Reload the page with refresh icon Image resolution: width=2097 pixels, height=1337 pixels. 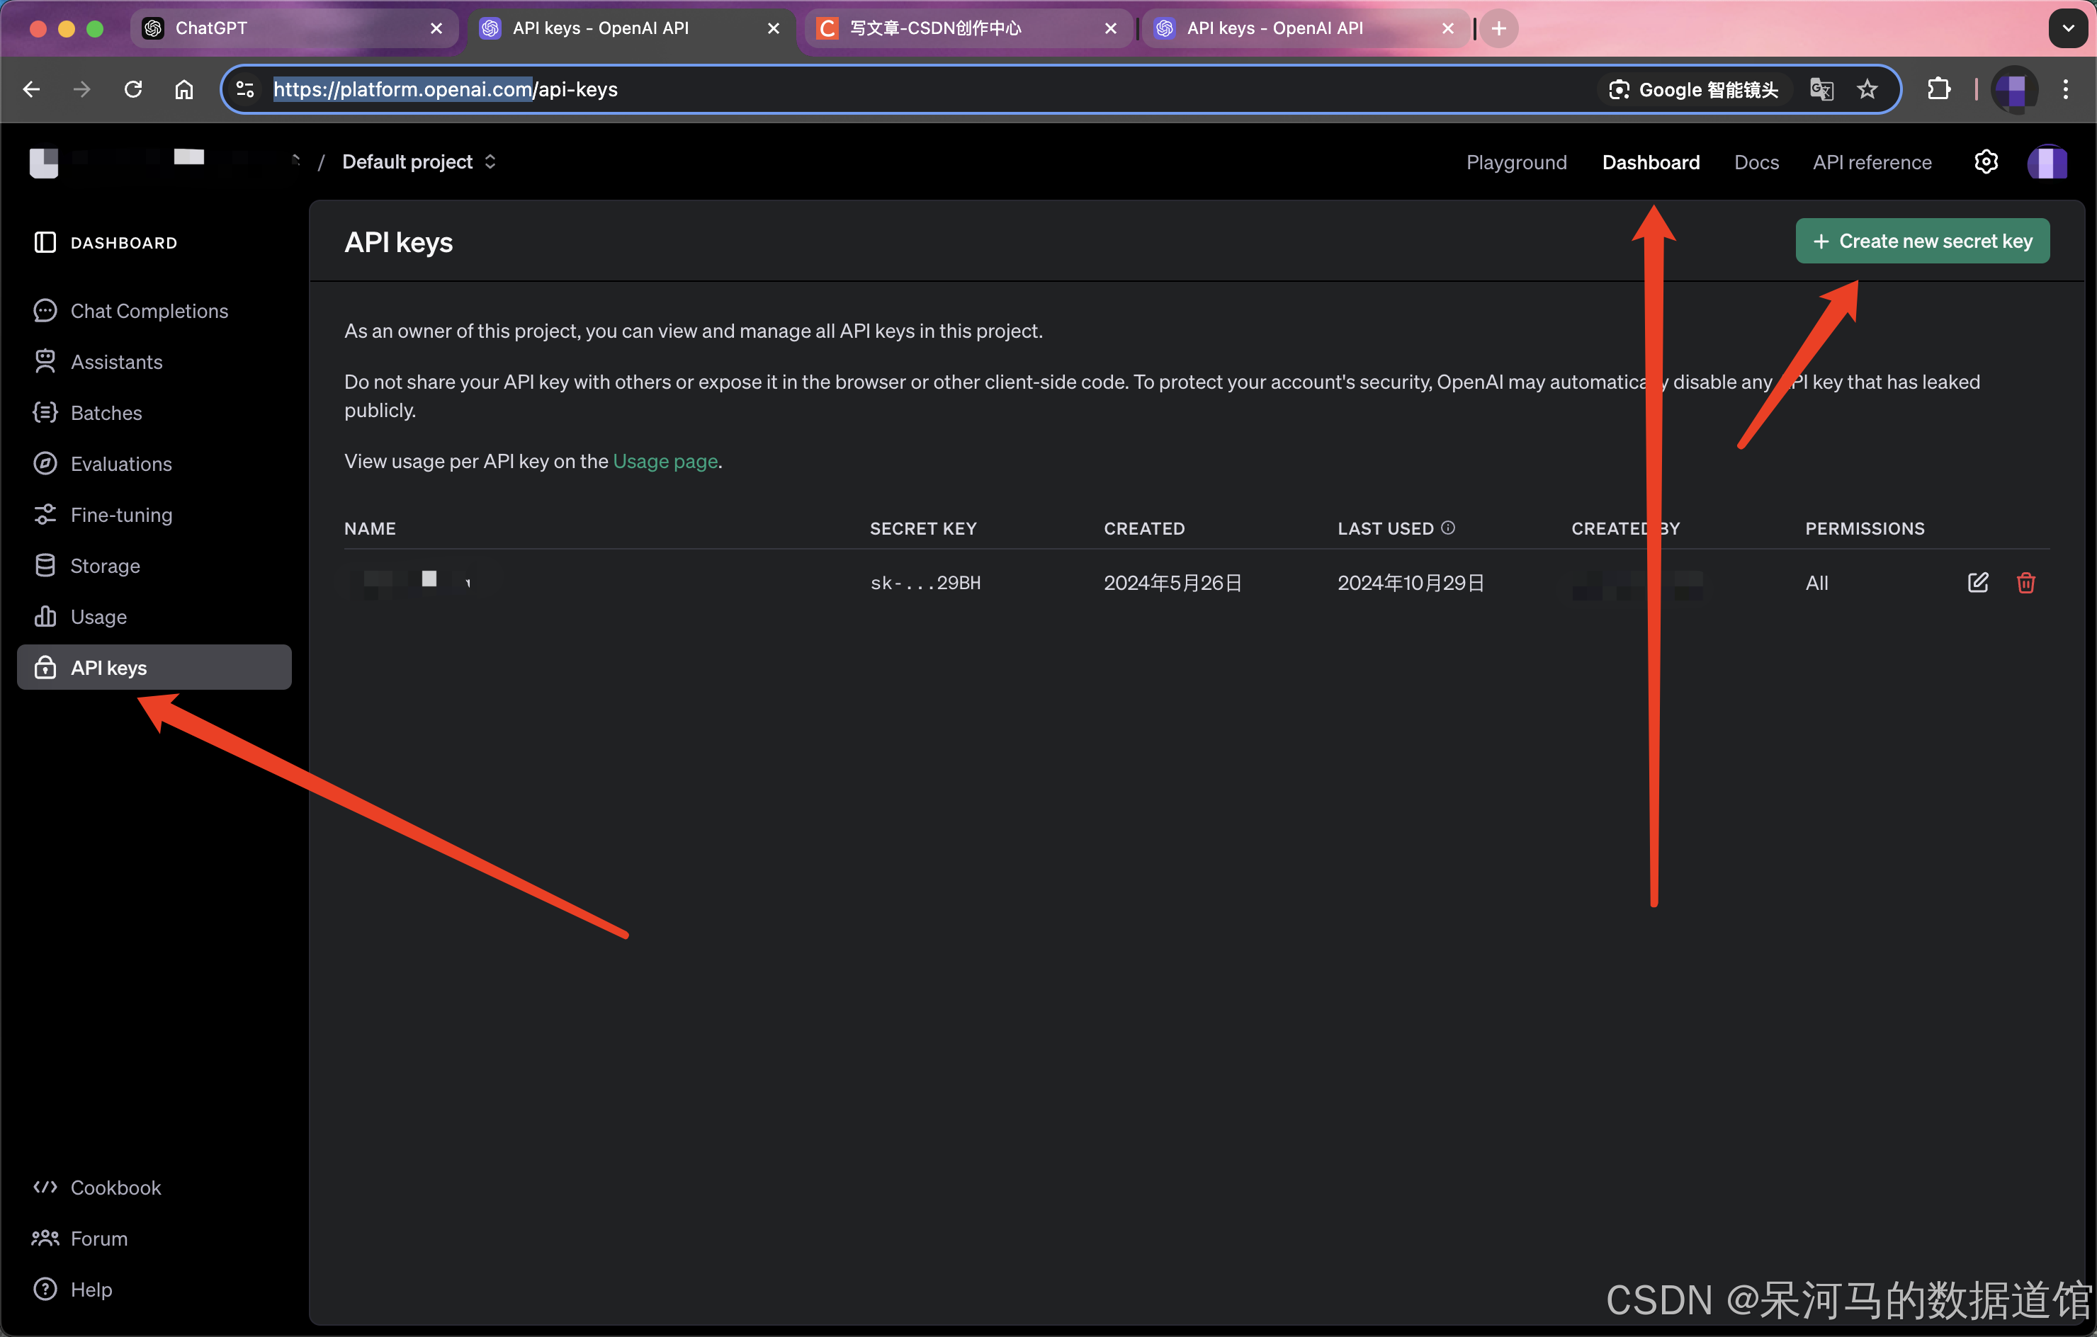pyautogui.click(x=132, y=89)
